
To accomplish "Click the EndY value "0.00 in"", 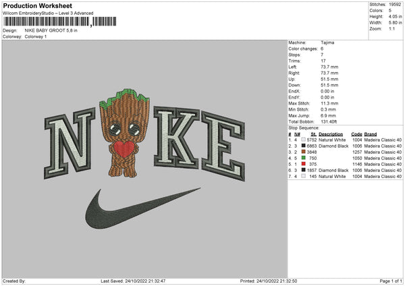I will pos(327,97).
